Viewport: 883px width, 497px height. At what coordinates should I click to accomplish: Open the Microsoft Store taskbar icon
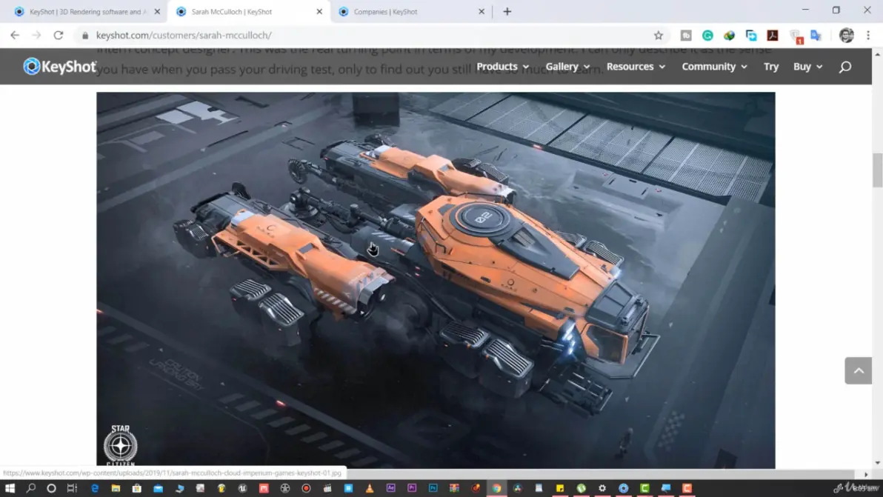point(137,488)
